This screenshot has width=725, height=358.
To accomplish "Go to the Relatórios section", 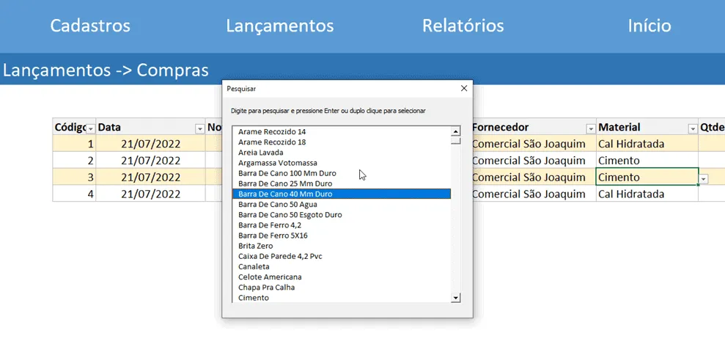I will click(x=463, y=26).
